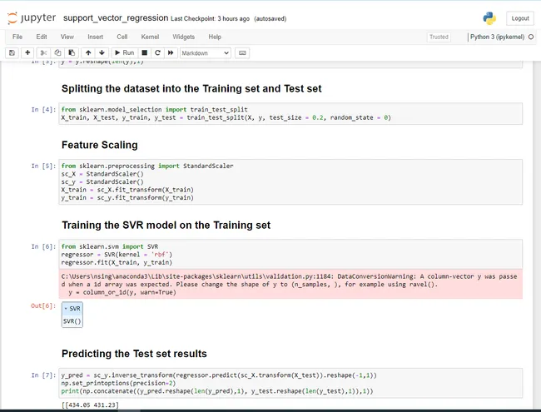541x412 pixels.
Task: Click the Trusted notebook indicator
Action: pyautogui.click(x=439, y=37)
